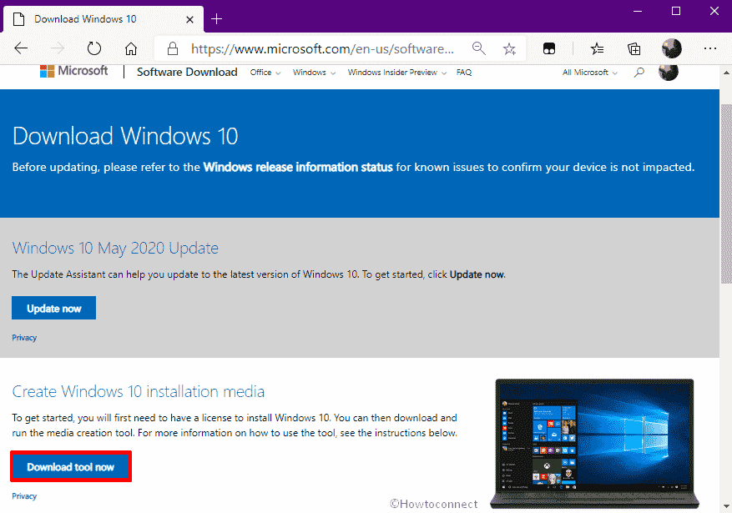Open the Collections icon
This screenshot has height=513, width=732.
pos(634,48)
